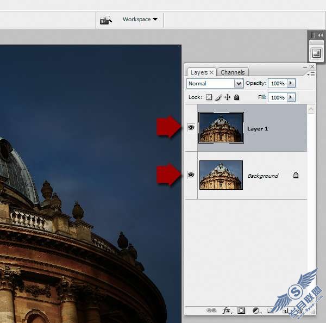This screenshot has width=326, height=323.
Task: Enable Lock transparent pixels
Action: pos(209,97)
